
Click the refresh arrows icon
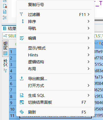tap(22, 112)
